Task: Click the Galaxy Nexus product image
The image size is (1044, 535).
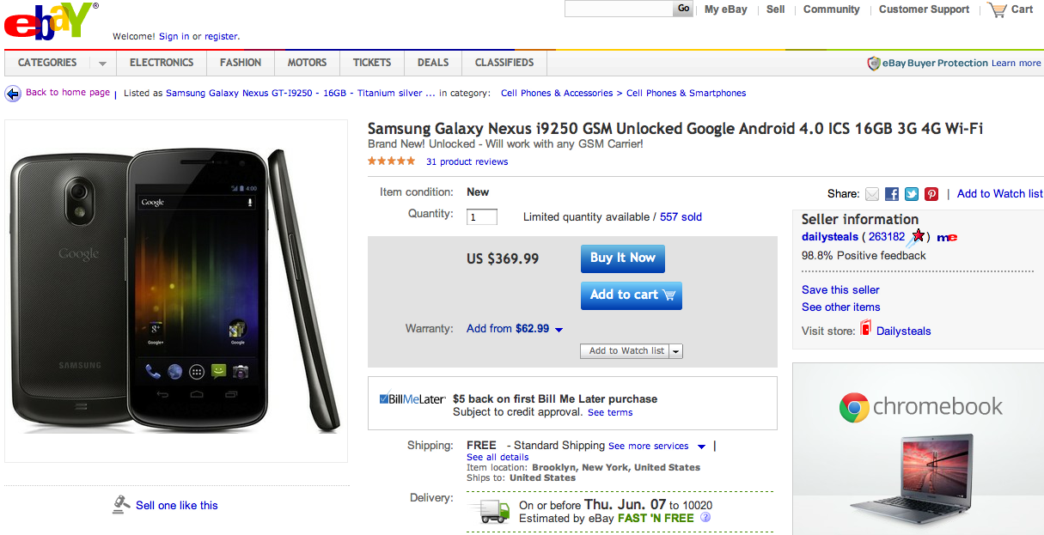Action: (x=176, y=291)
